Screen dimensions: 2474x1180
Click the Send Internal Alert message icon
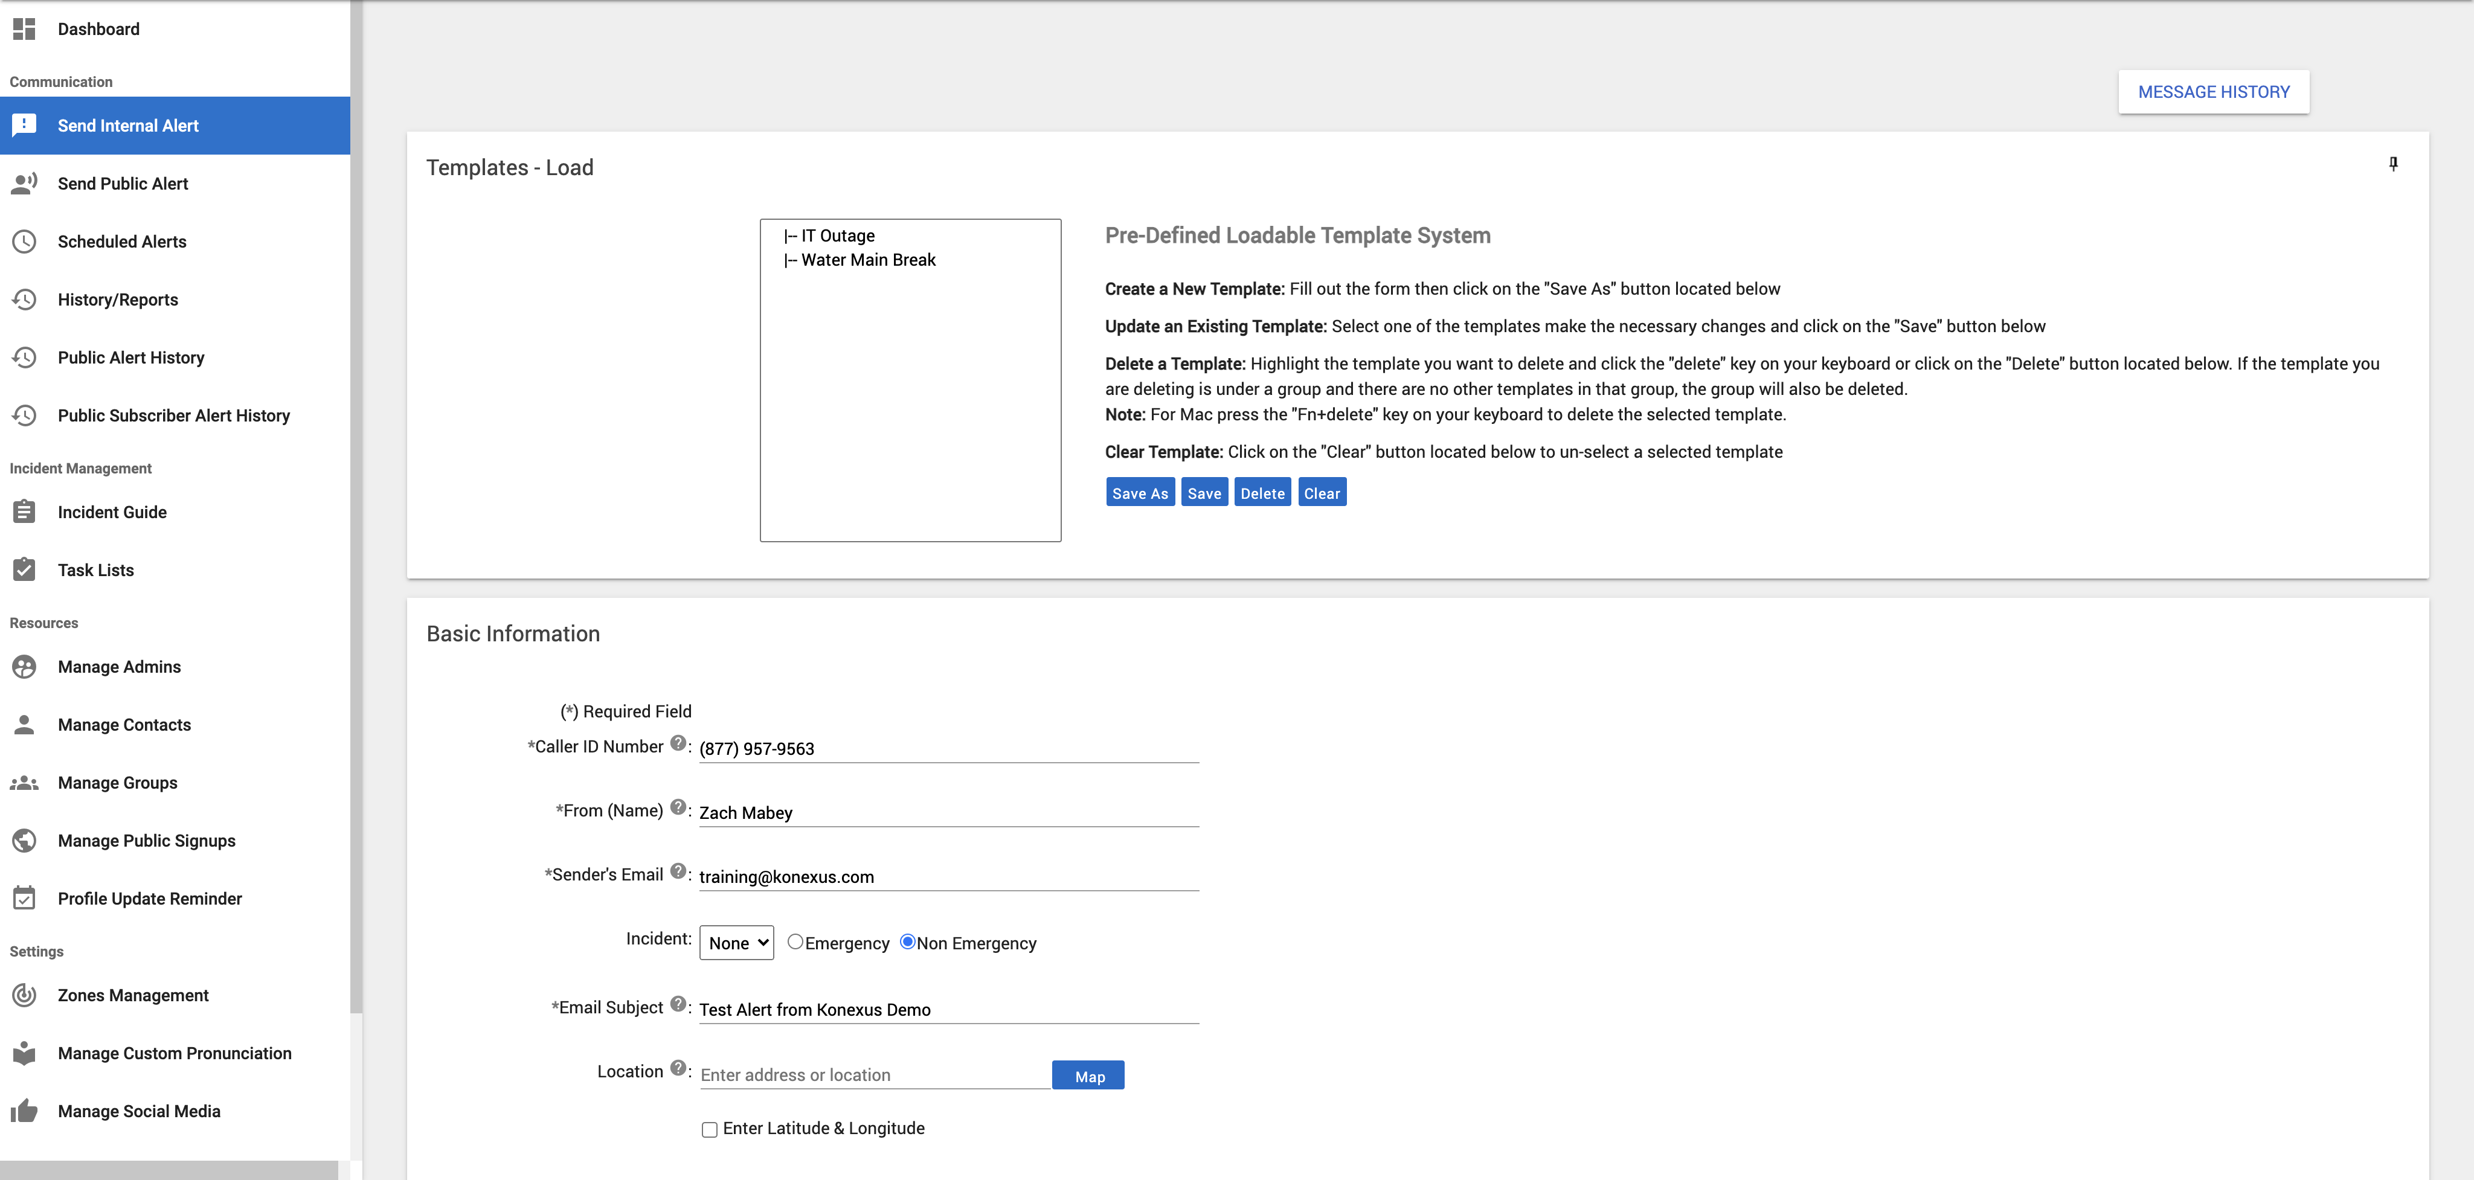tap(24, 125)
